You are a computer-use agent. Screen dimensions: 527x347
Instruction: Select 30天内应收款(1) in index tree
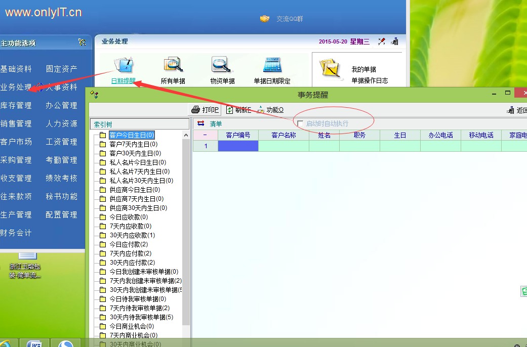[x=132, y=235]
